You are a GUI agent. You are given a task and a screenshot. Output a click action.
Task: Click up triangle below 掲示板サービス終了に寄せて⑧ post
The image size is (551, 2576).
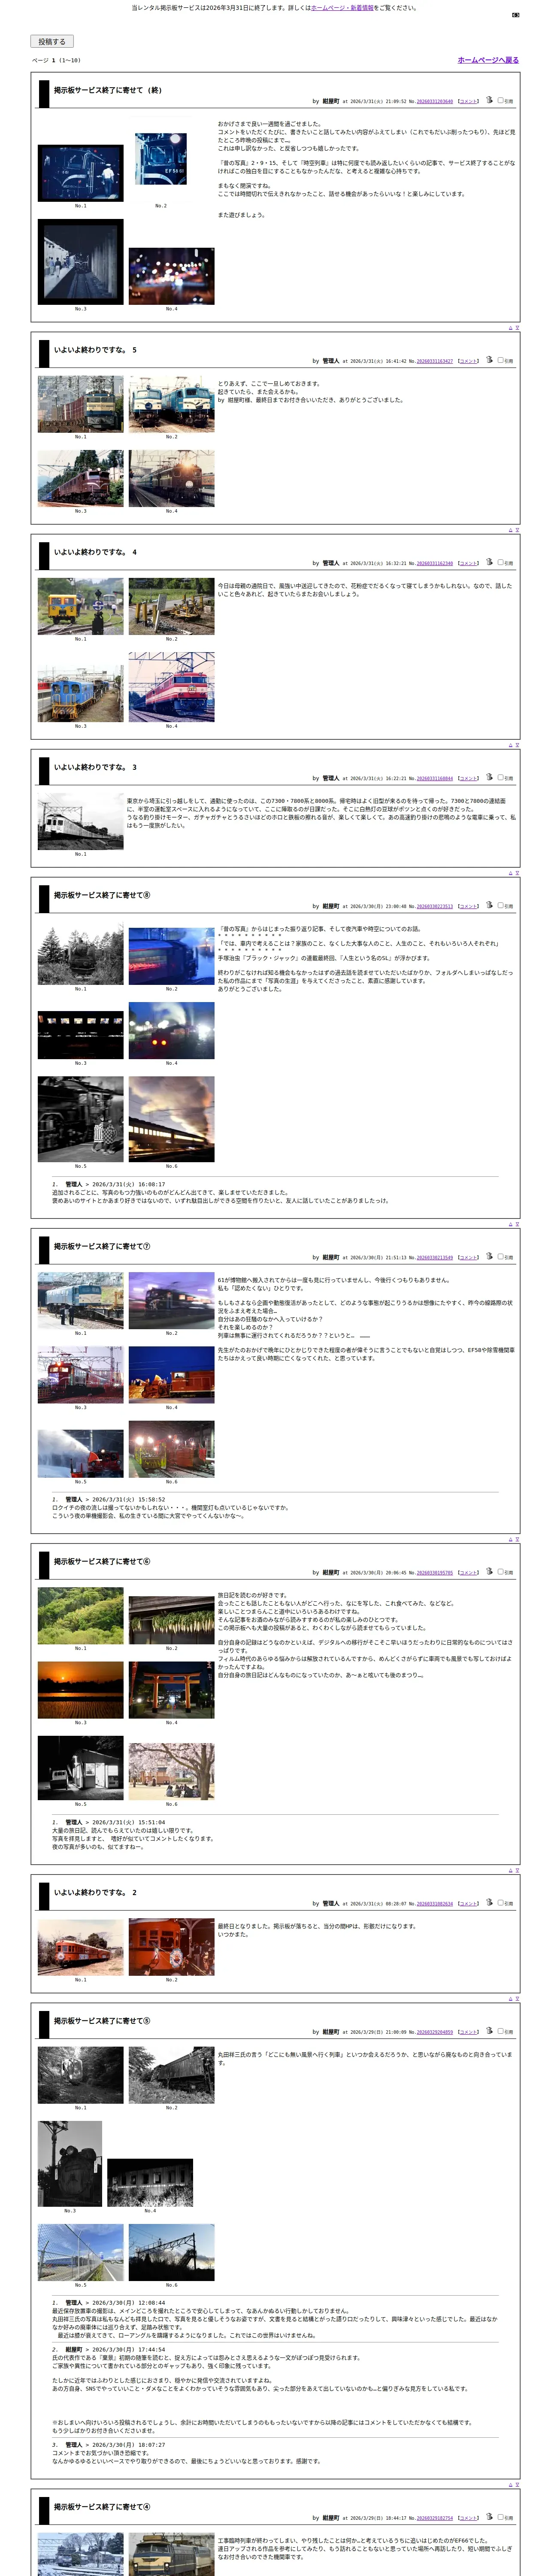coord(511,1224)
